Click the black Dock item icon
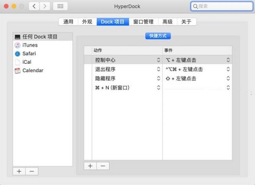 [x=17, y=37]
